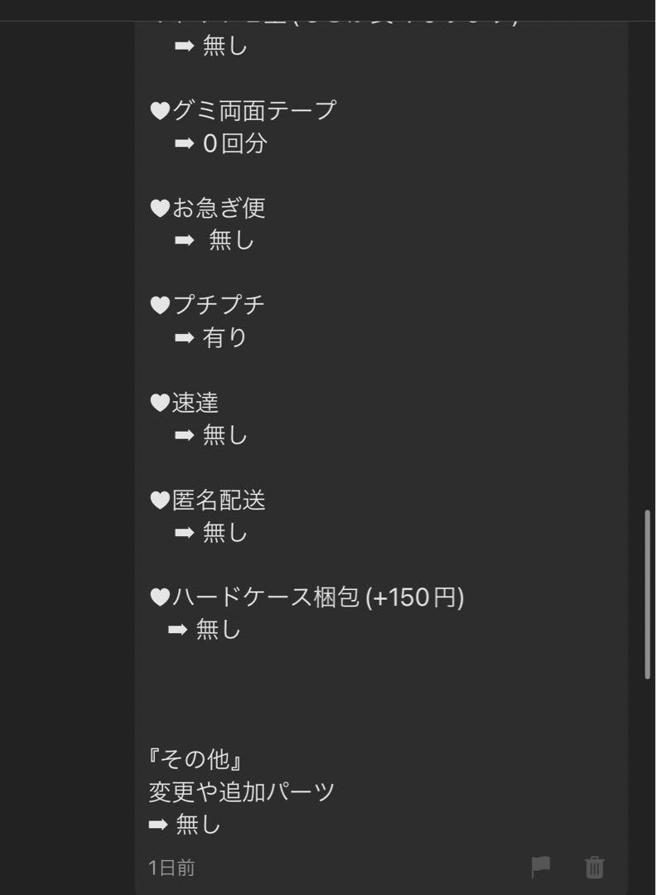Click the 有り answer under プチプチ

point(224,338)
